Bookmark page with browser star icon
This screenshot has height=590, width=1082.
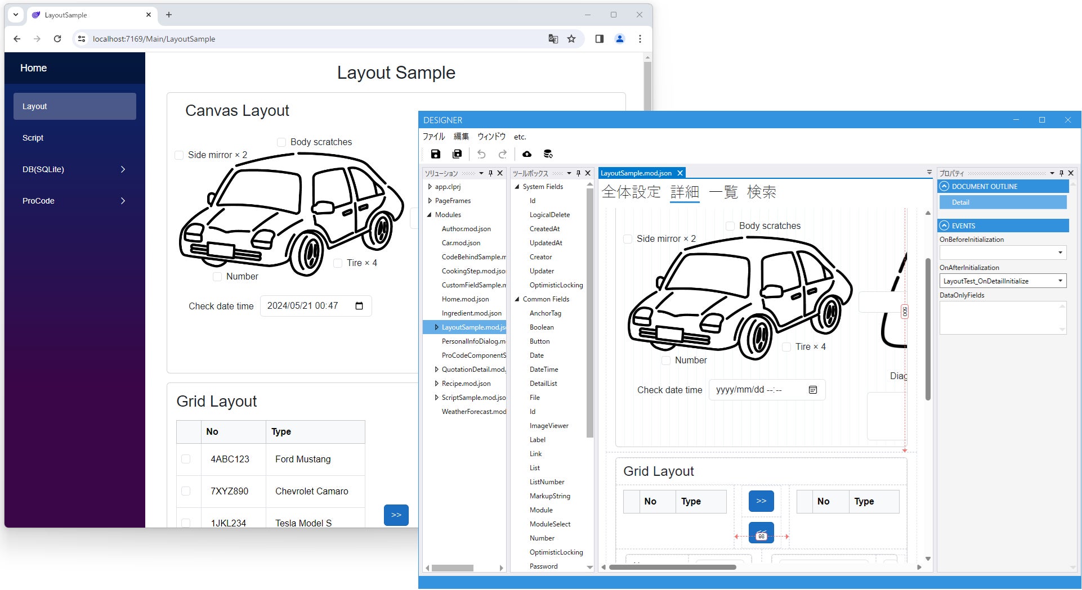571,39
